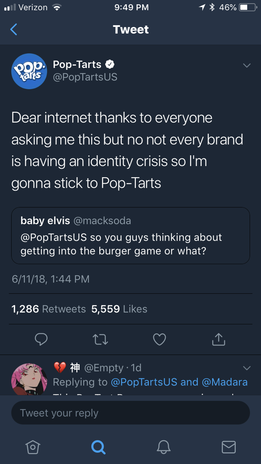Open the quoted baby elvis tweet
Screen dimensions: 261x464
click(130, 236)
